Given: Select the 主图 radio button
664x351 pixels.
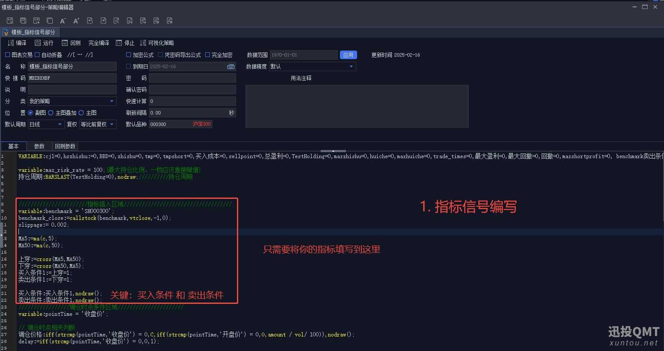Looking at the screenshot, I should click(81, 113).
